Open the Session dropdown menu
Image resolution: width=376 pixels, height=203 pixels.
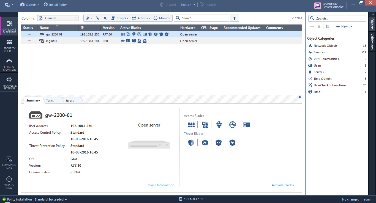[188, 5]
